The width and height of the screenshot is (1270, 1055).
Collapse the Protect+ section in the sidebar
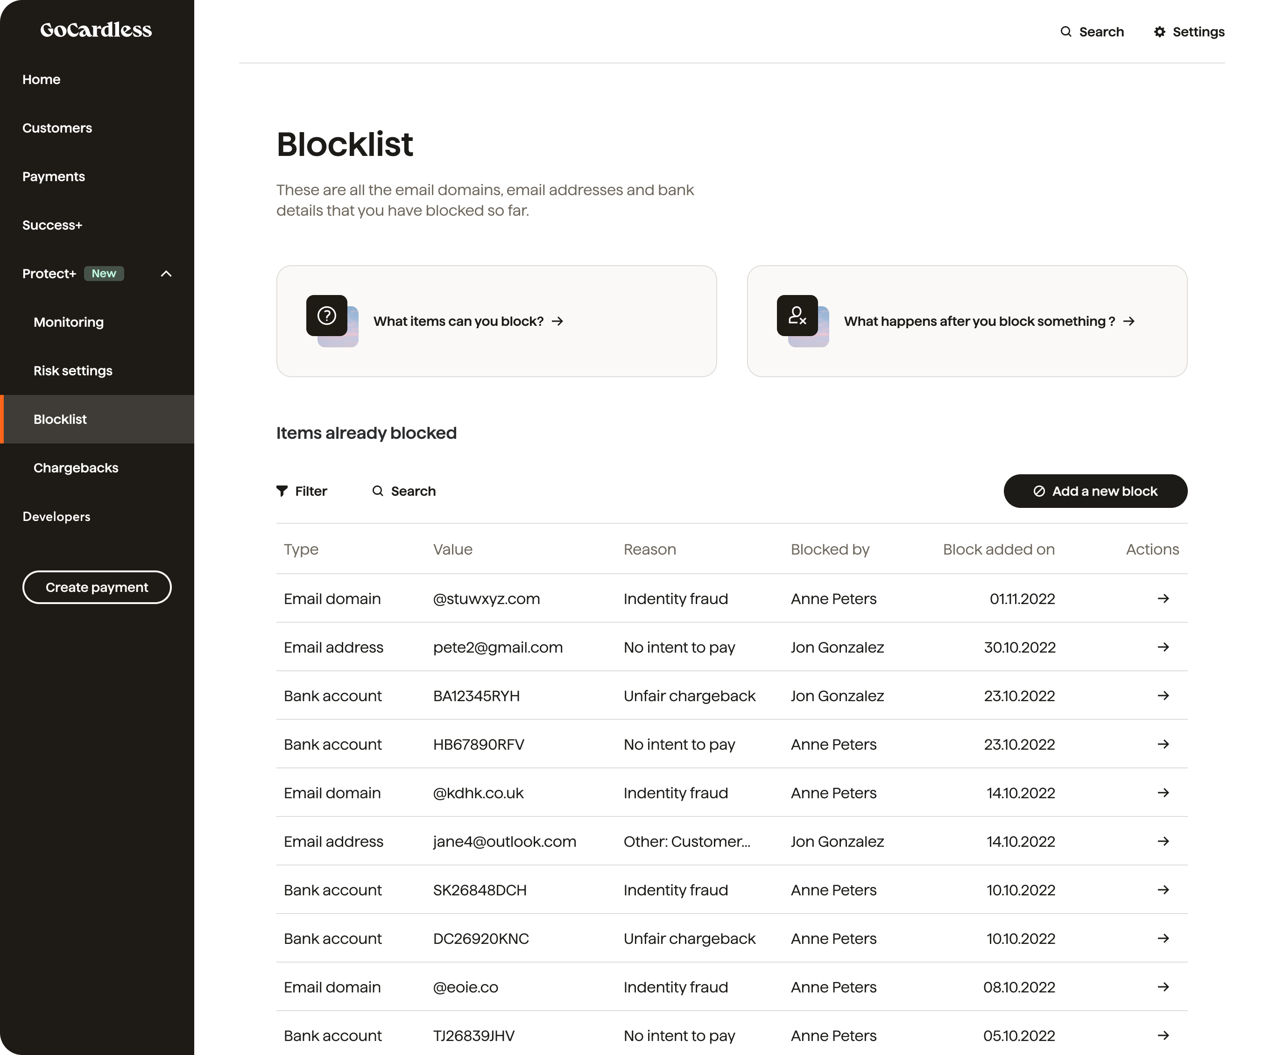click(166, 273)
